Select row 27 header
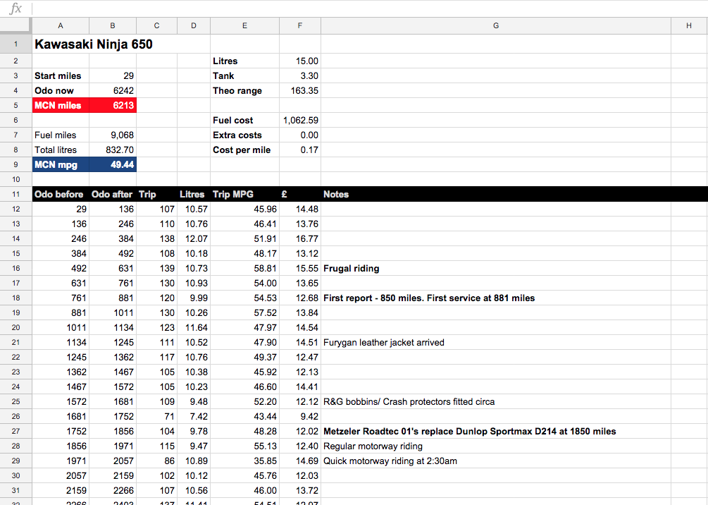The height and width of the screenshot is (505, 708). click(15, 432)
